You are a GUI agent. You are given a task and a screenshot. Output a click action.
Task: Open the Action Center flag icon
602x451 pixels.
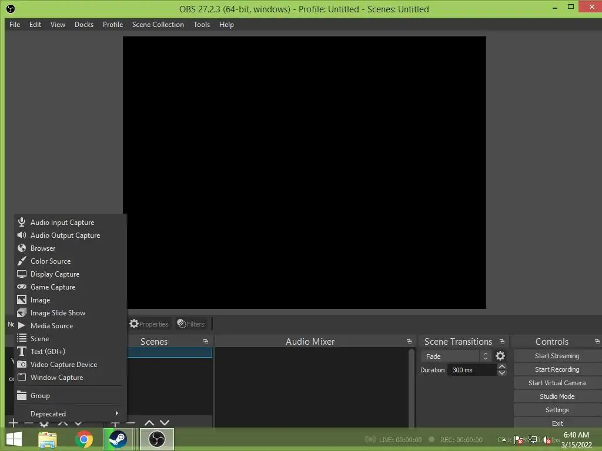pyautogui.click(x=519, y=440)
